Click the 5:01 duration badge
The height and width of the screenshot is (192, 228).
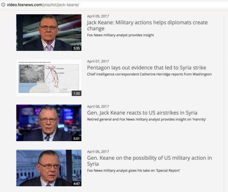click(x=76, y=139)
